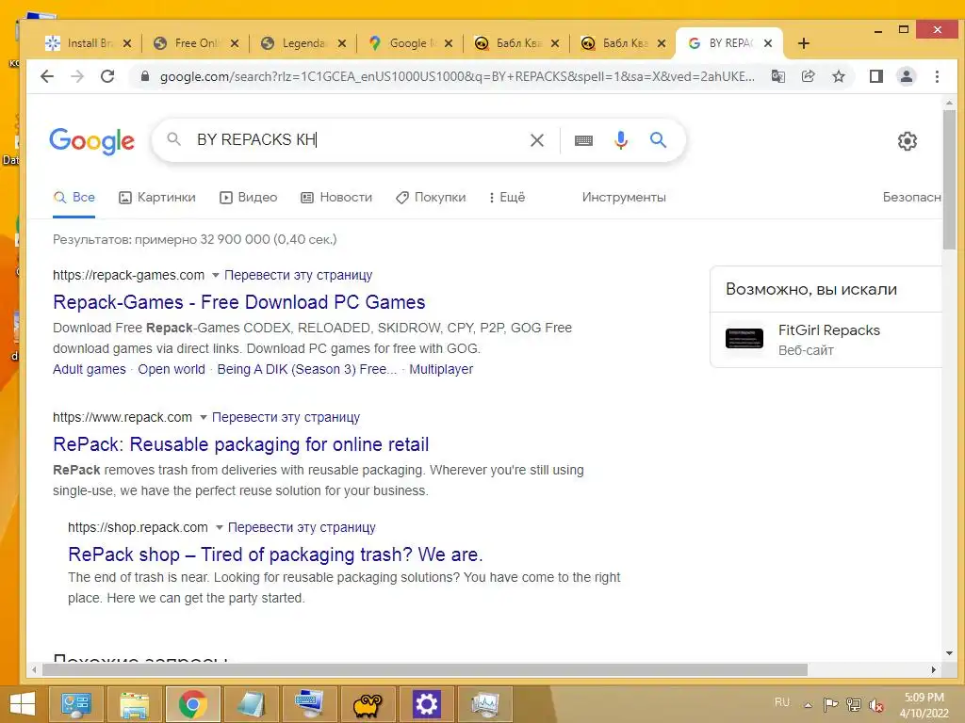Open the Chrome side panel
This screenshot has height=723, width=965.
point(875,76)
